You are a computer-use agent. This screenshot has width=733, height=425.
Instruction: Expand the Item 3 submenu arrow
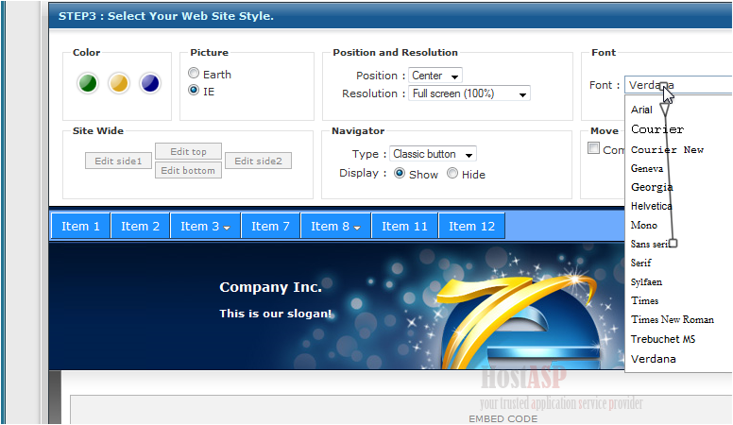coord(227,228)
